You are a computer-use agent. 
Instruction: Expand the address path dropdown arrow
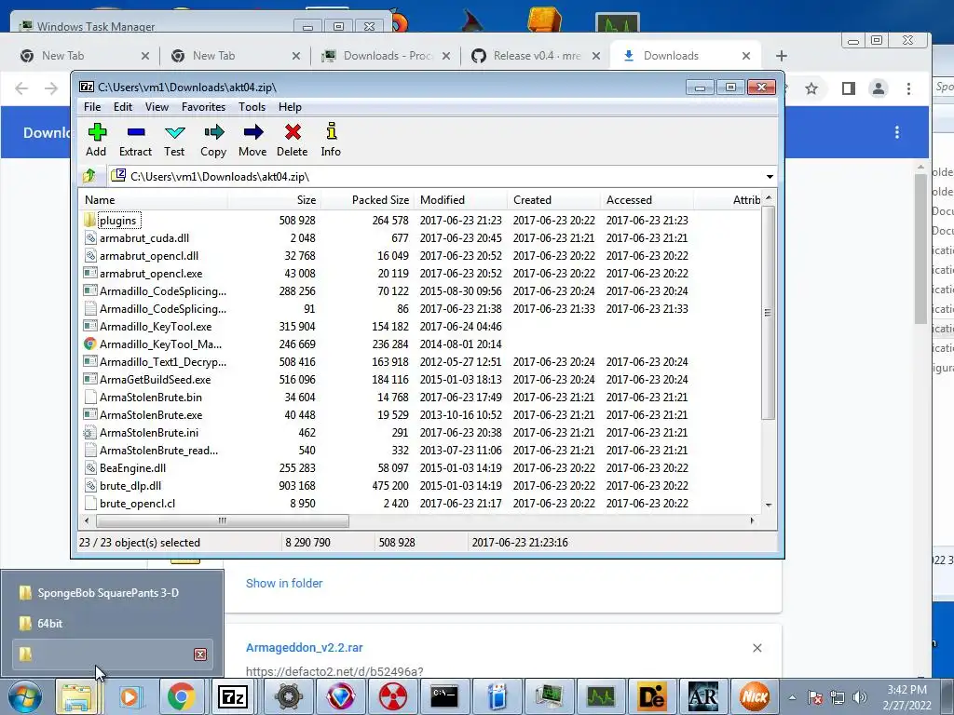click(x=770, y=176)
